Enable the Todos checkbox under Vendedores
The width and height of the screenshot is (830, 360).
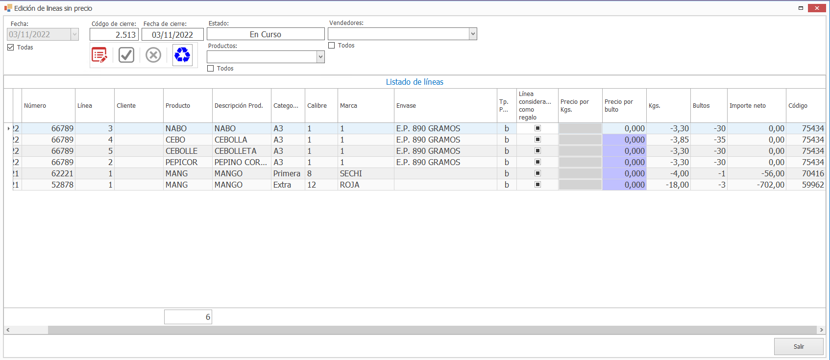pos(332,46)
